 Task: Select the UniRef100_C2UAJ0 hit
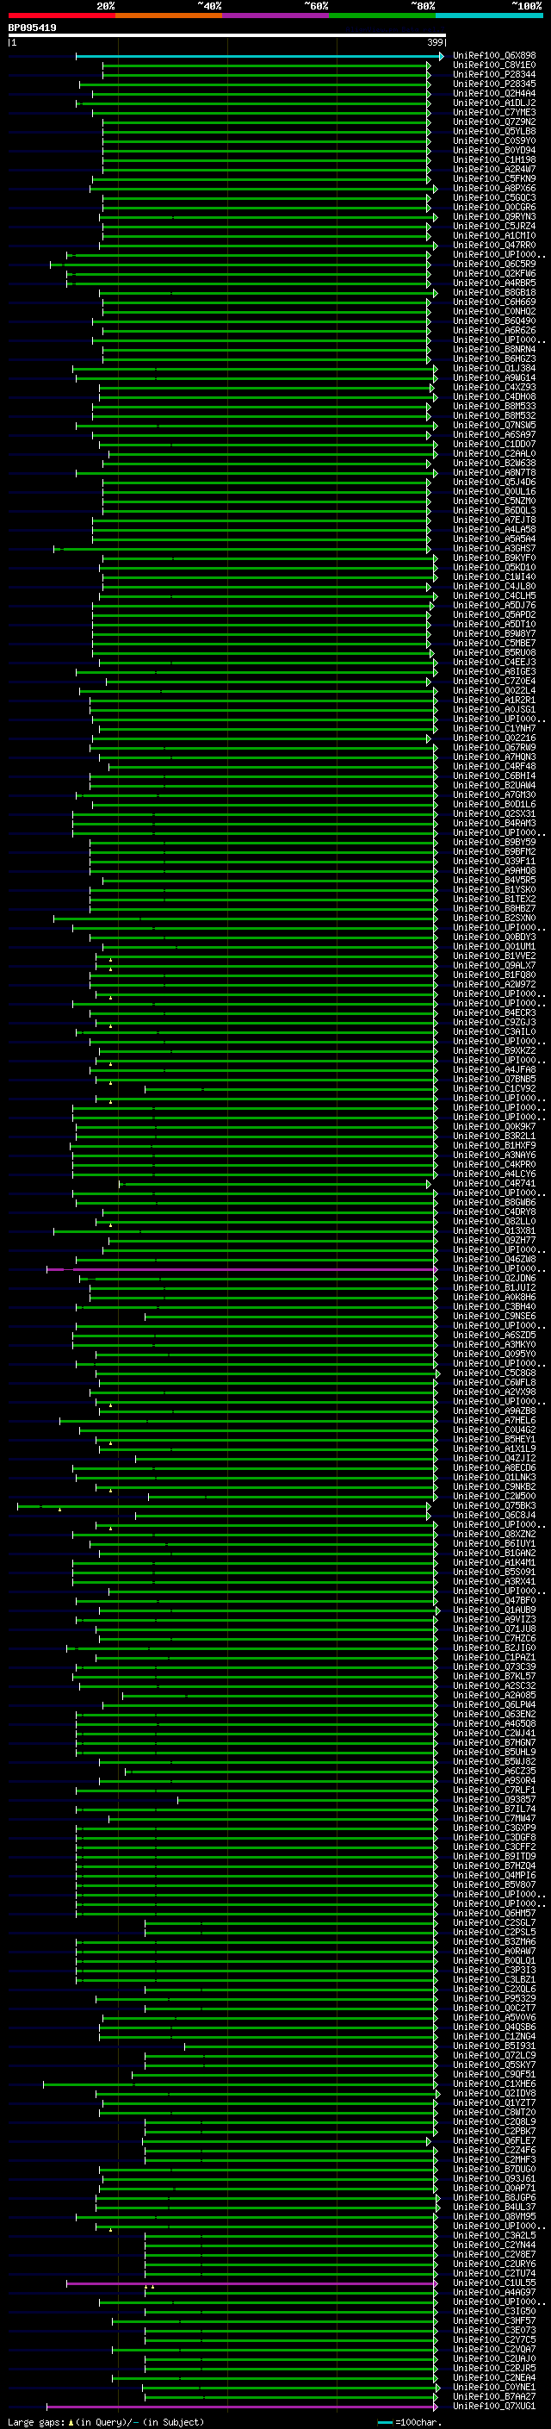494,2358
